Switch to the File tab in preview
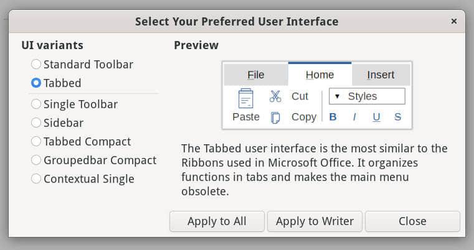This screenshot has height=250, width=474. (x=255, y=75)
